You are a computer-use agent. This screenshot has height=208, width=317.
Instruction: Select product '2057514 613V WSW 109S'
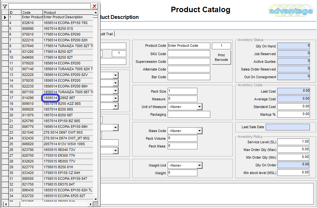[68, 144]
